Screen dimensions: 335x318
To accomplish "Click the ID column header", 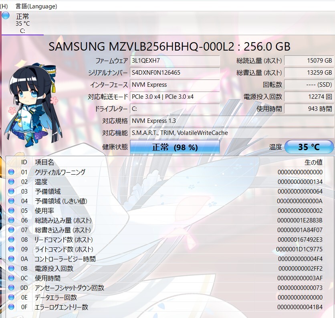I will point(24,162).
